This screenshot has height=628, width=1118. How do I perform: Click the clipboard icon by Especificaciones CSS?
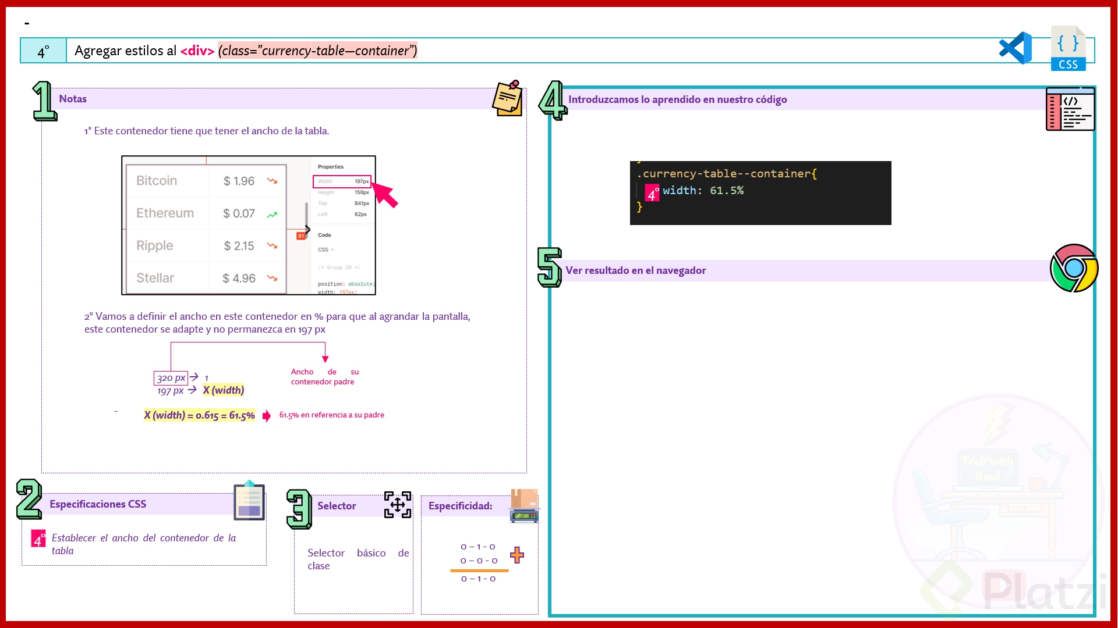click(x=249, y=501)
